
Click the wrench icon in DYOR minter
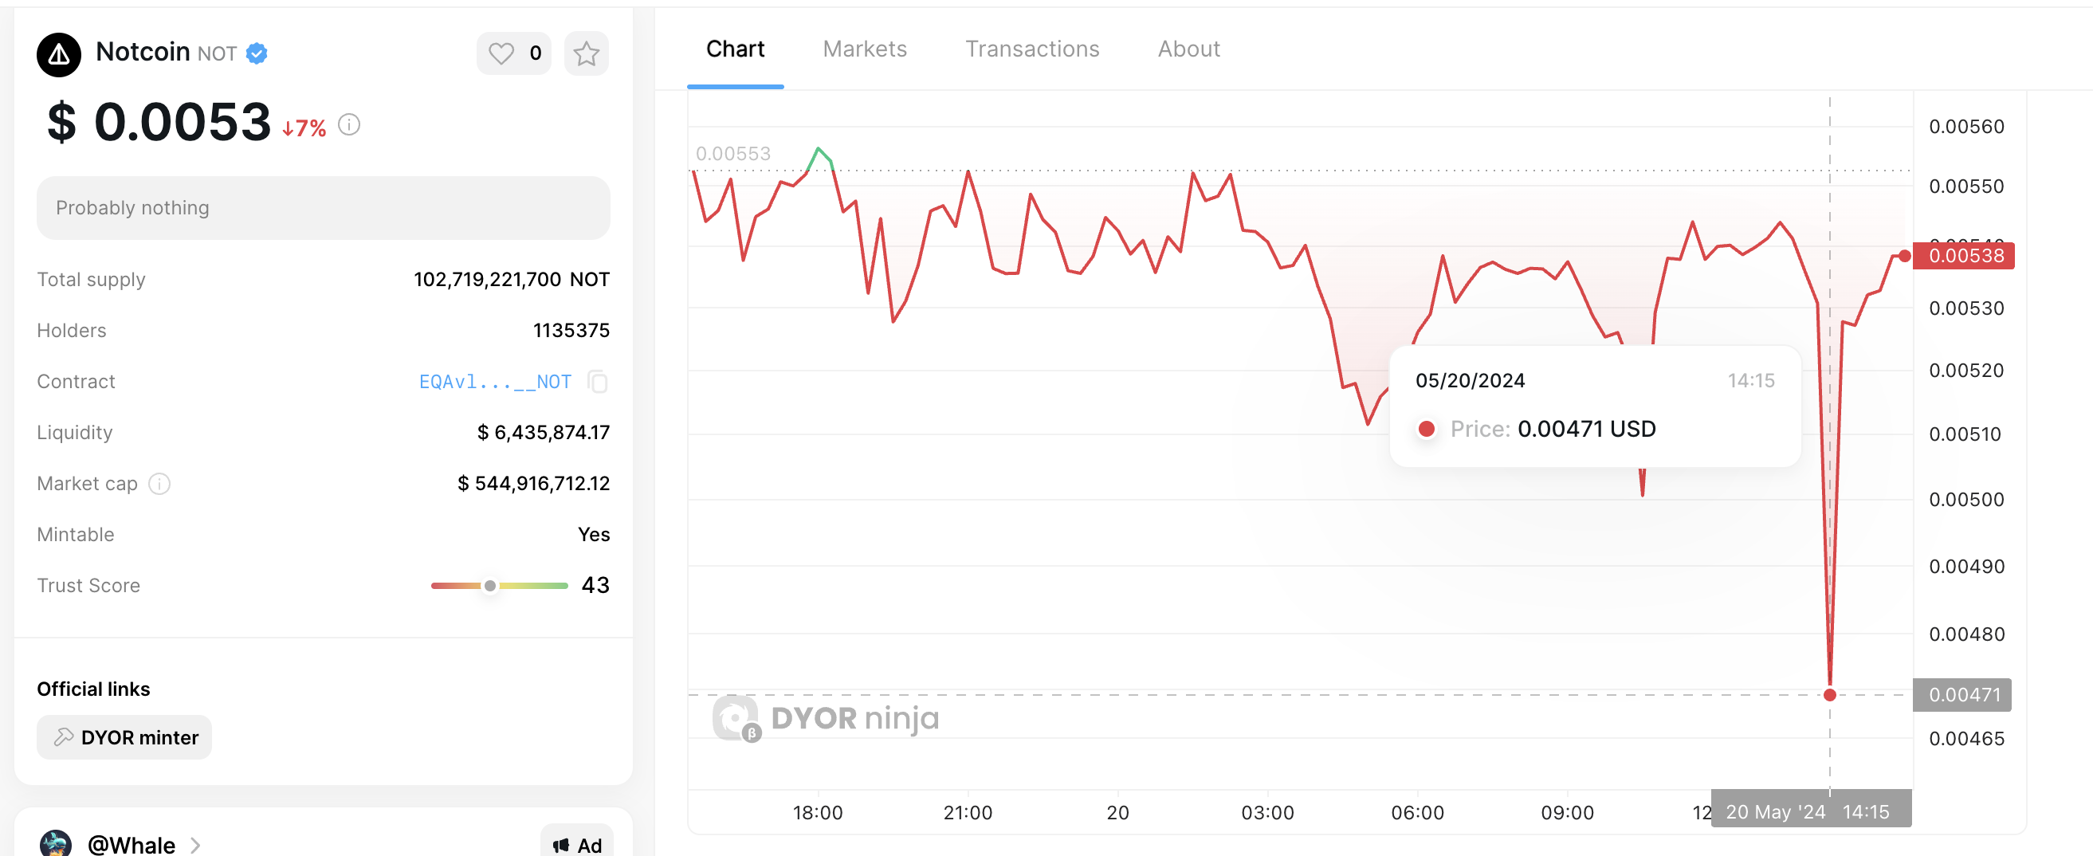(x=64, y=736)
